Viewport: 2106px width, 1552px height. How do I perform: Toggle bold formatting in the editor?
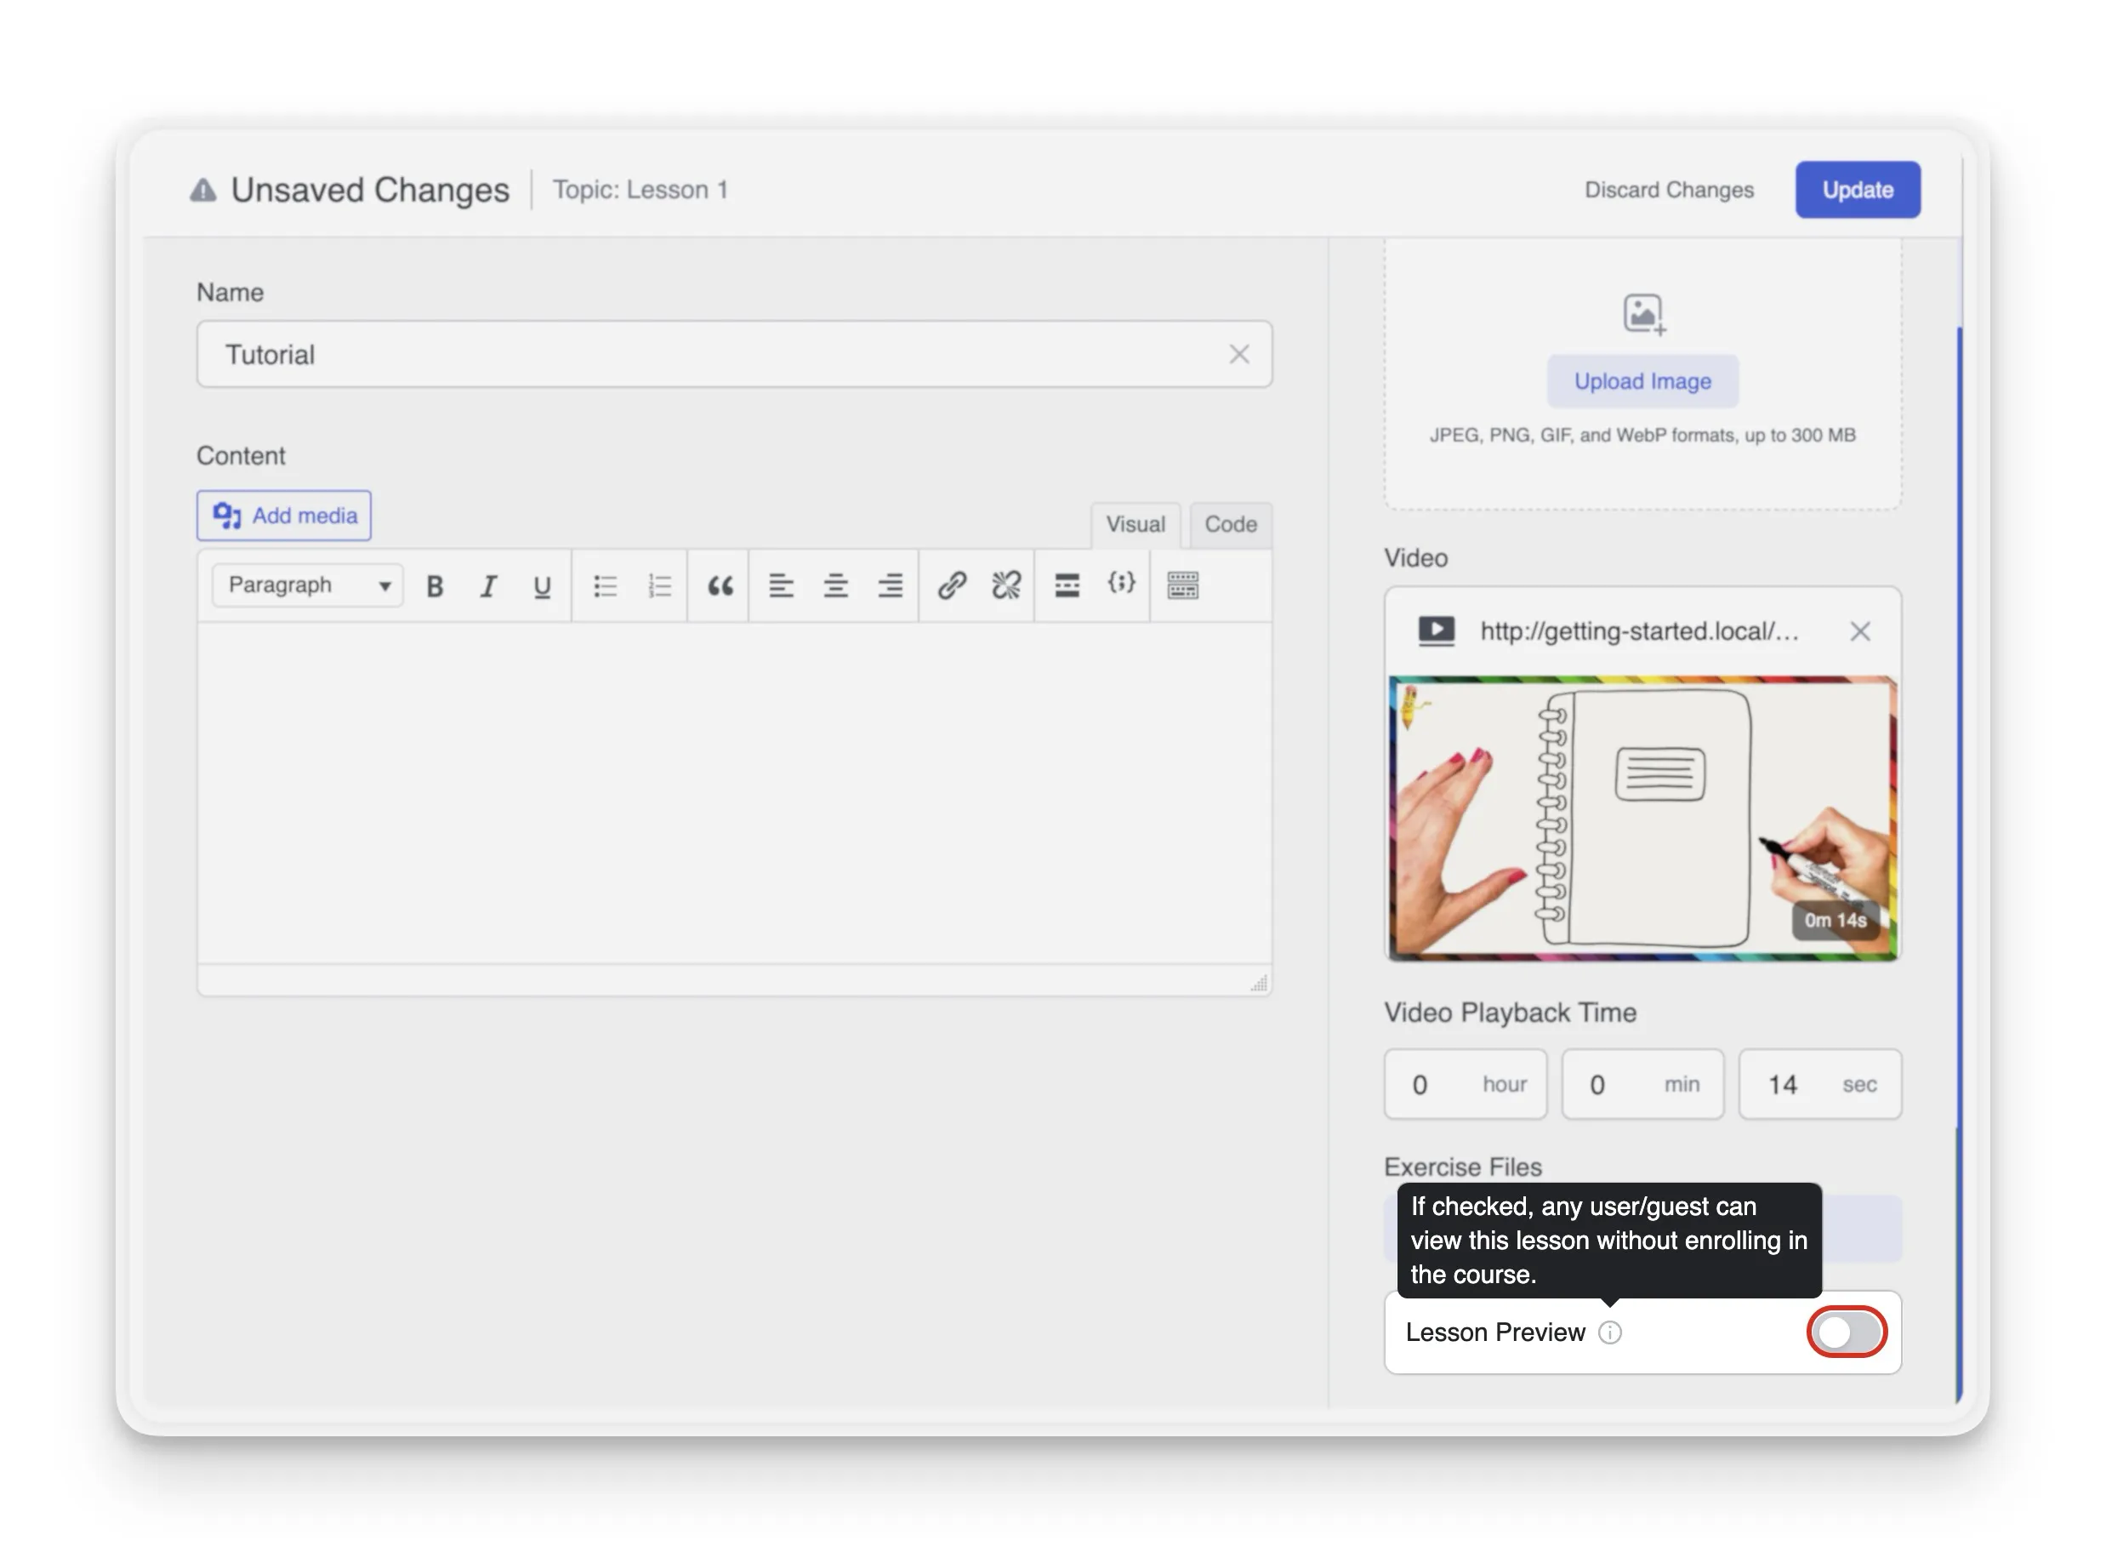click(x=434, y=585)
